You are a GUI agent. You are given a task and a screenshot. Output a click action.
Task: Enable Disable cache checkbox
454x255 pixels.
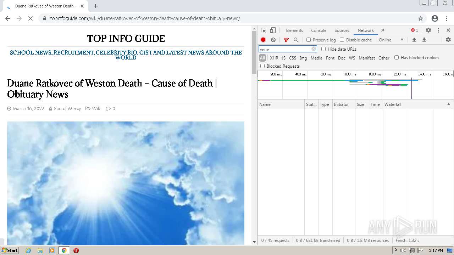[342, 40]
